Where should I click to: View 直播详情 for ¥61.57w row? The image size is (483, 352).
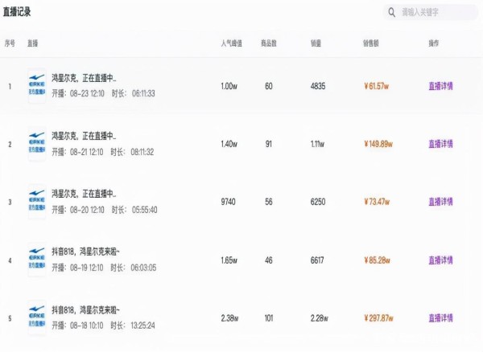[441, 86]
